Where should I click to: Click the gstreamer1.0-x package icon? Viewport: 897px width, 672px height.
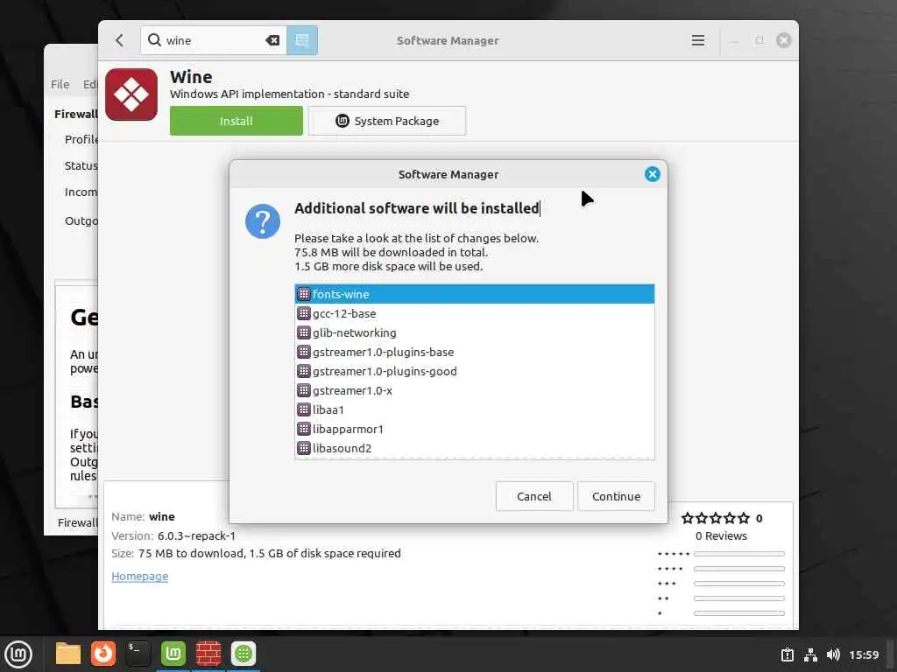tap(304, 390)
